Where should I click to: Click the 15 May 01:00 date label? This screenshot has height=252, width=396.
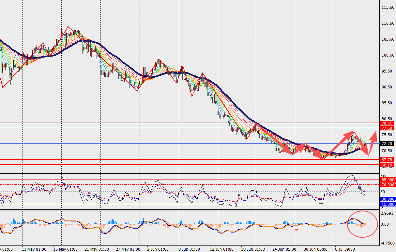pos(66,249)
